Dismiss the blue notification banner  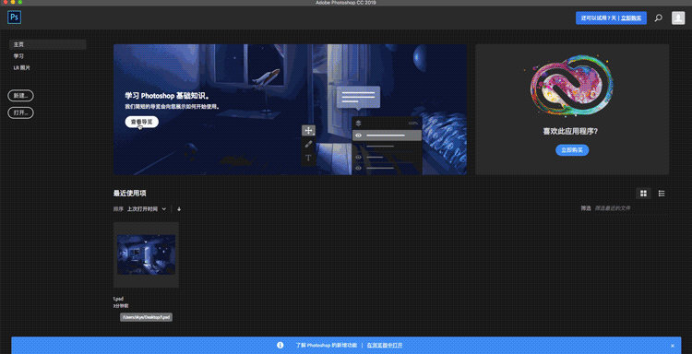coord(672,346)
